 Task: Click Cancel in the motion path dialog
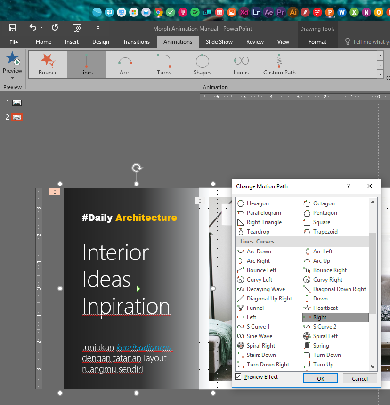point(359,379)
